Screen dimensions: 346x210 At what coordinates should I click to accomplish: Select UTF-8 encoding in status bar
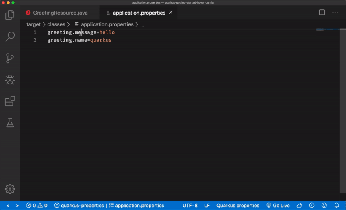(x=190, y=206)
